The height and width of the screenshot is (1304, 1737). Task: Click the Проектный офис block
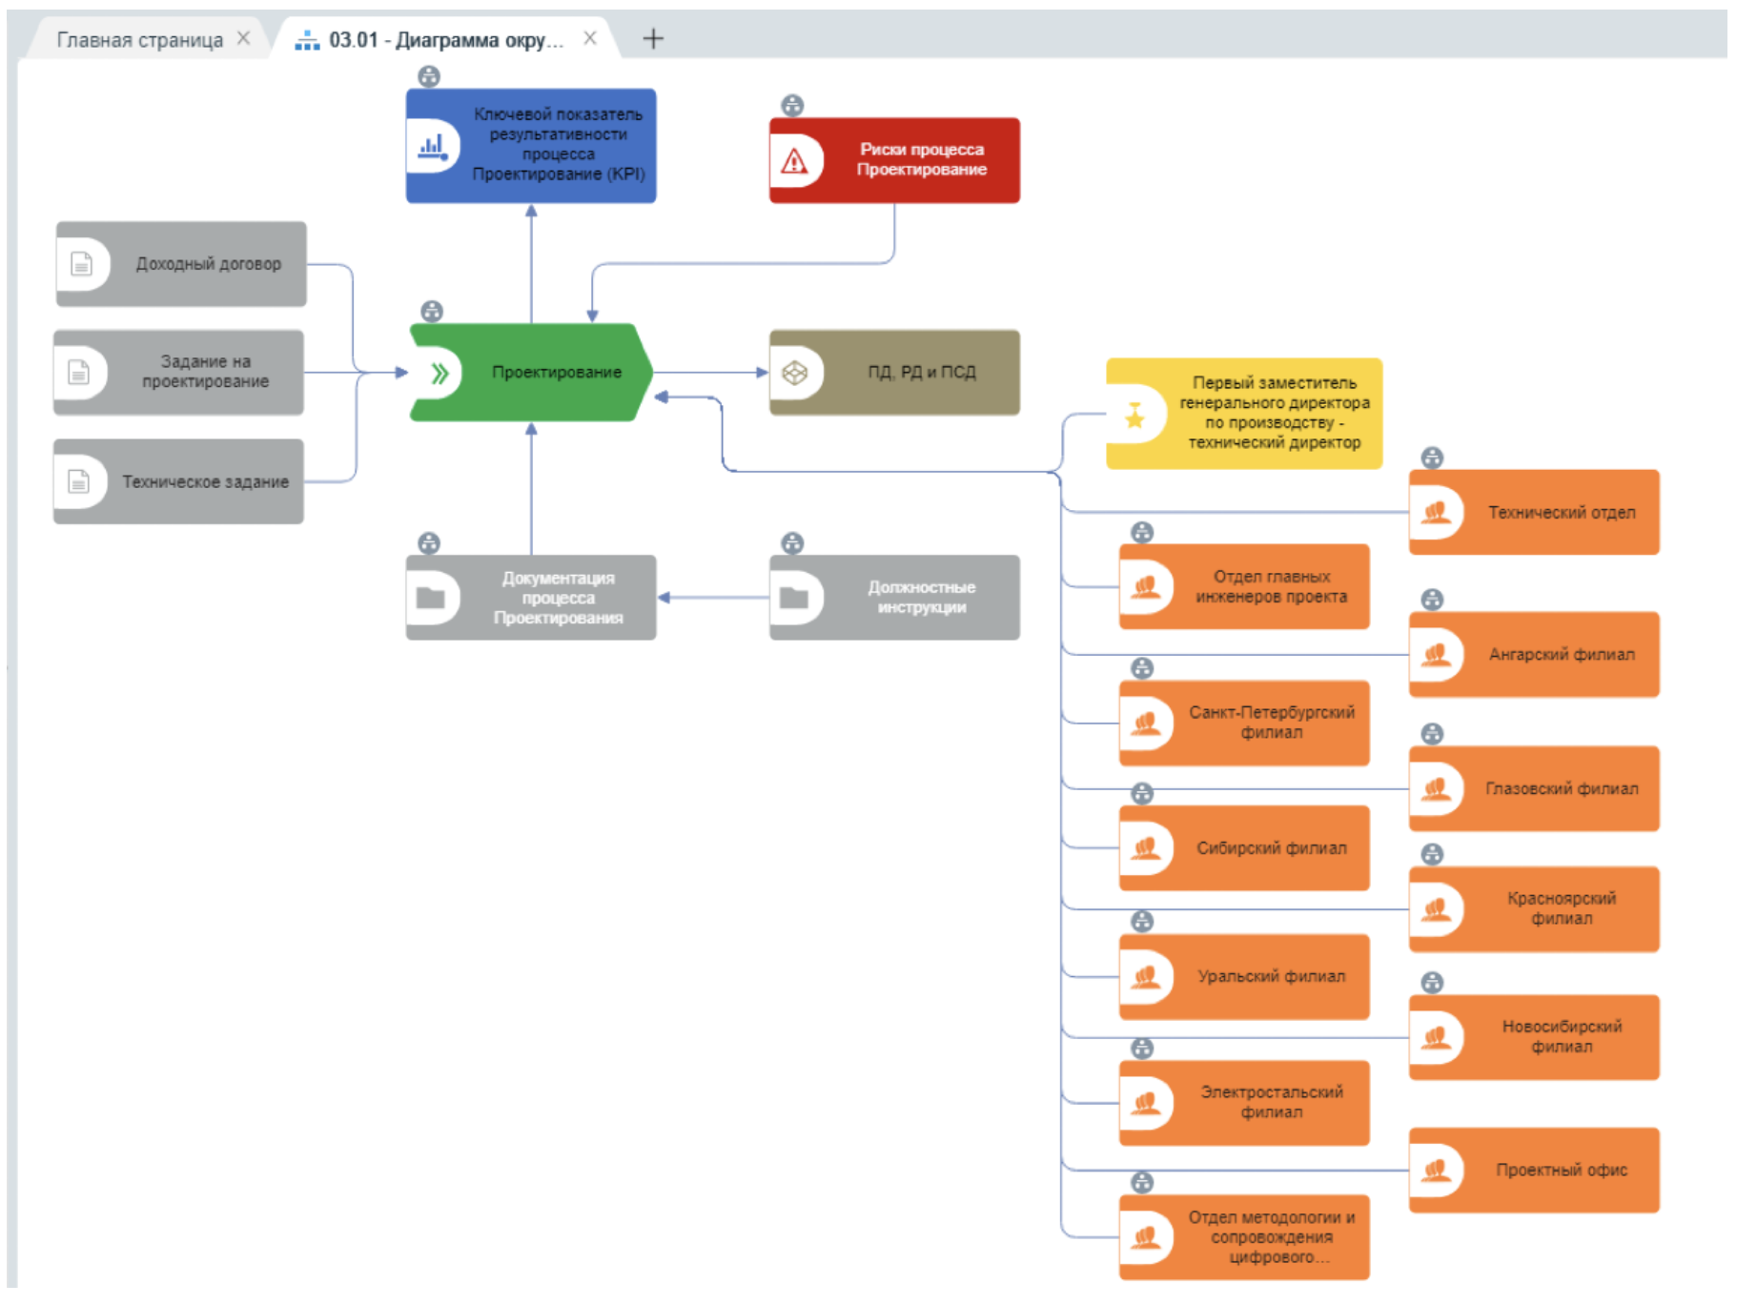point(1534,1170)
